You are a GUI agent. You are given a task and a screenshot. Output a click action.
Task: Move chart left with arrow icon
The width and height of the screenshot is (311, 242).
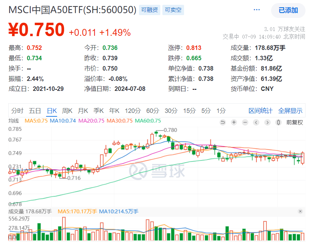[x=256, y=122]
